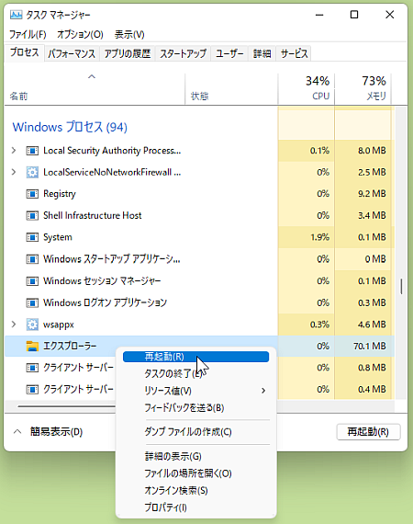Switch to the 詳細 tab
The width and height of the screenshot is (413, 524).
[x=262, y=53]
